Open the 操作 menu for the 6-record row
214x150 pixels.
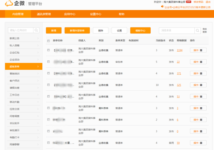tap(198, 120)
